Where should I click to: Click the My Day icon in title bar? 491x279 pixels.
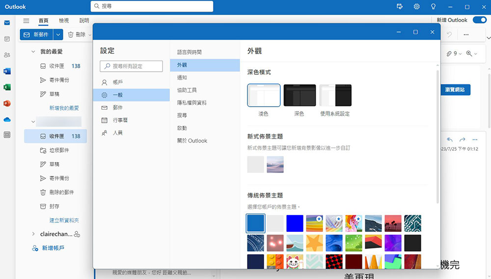coord(400,6)
